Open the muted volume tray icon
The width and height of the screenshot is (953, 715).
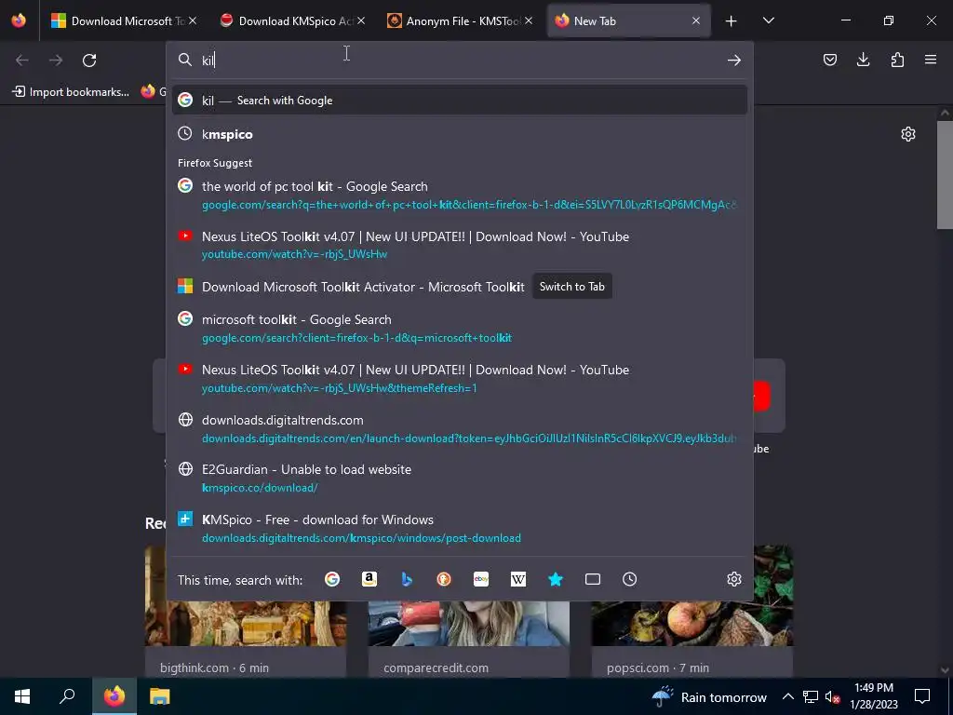click(832, 696)
